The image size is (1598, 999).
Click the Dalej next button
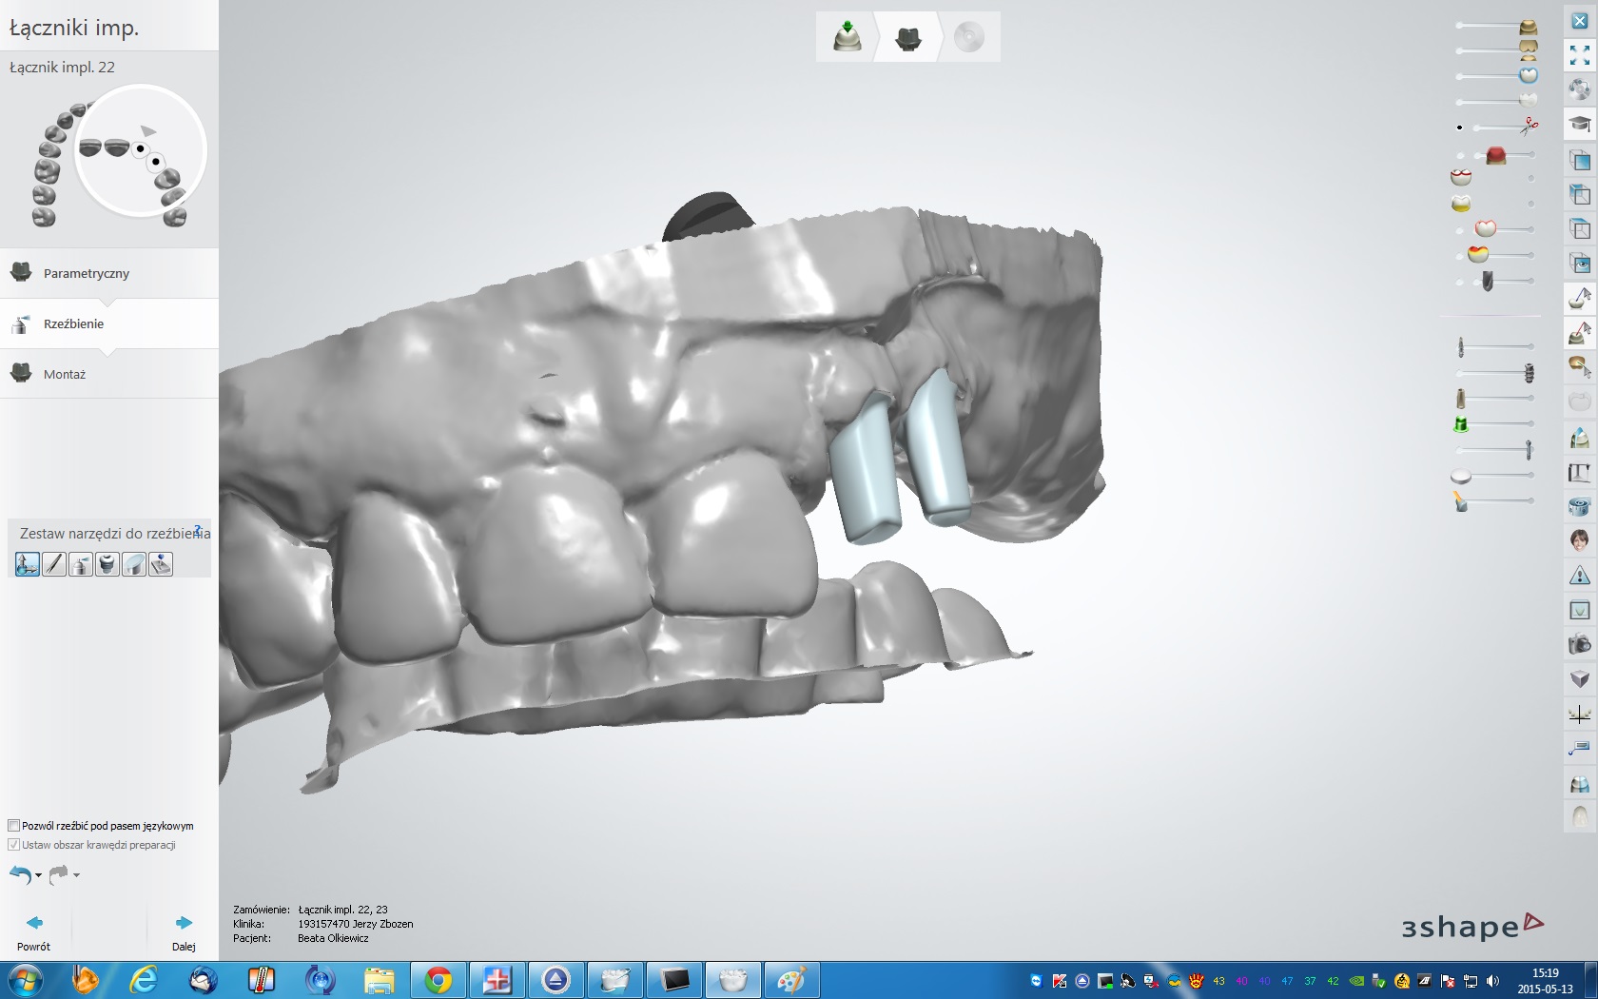coord(184,930)
